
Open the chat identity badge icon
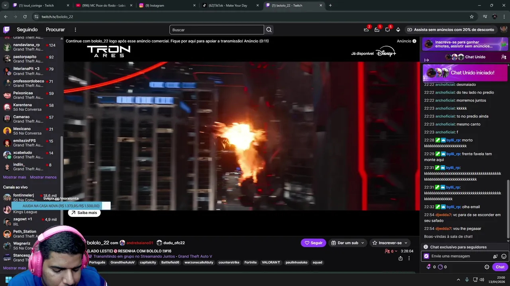tap(426, 256)
